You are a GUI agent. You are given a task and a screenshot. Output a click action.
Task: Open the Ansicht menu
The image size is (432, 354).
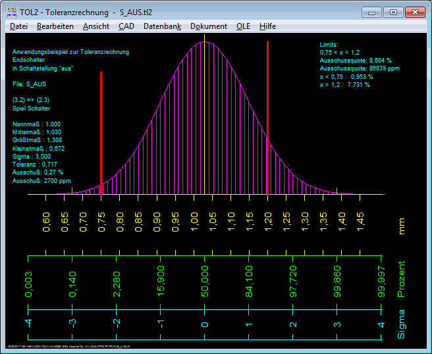tap(96, 26)
